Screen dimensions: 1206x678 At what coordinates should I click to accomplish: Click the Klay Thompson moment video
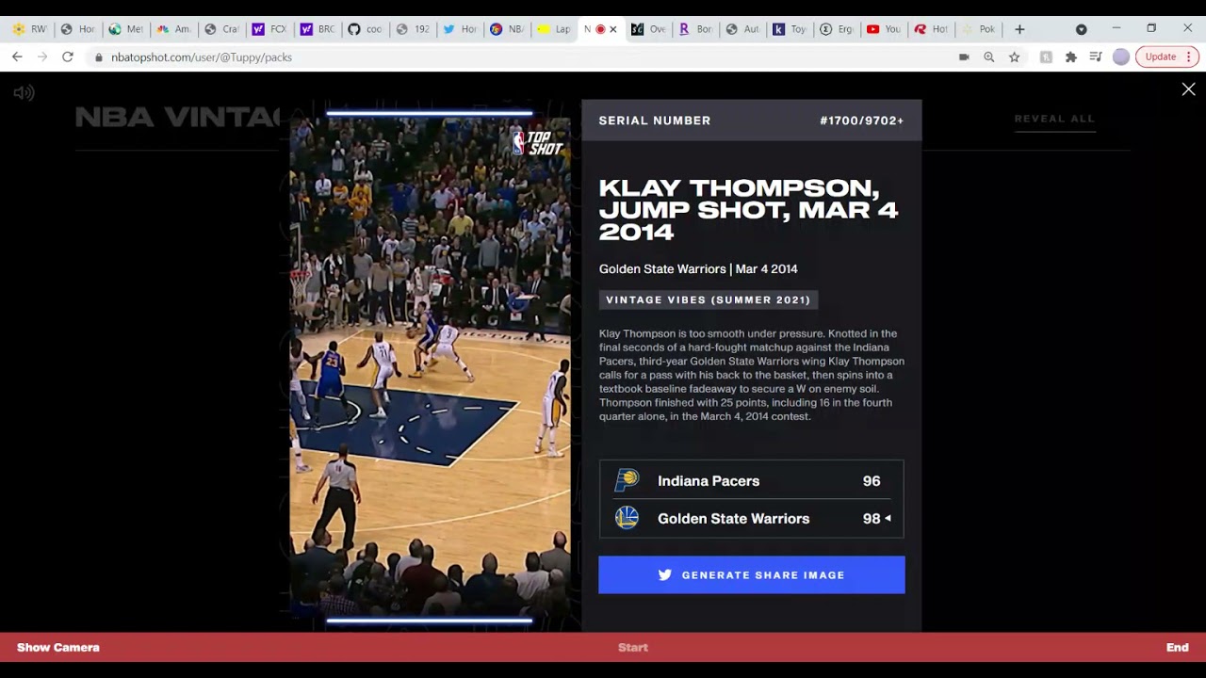[x=430, y=367]
